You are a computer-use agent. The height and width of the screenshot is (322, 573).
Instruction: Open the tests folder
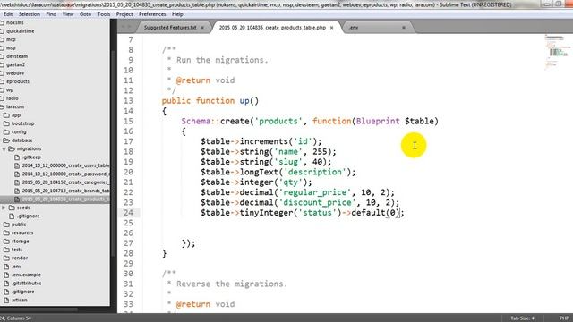coord(17,250)
